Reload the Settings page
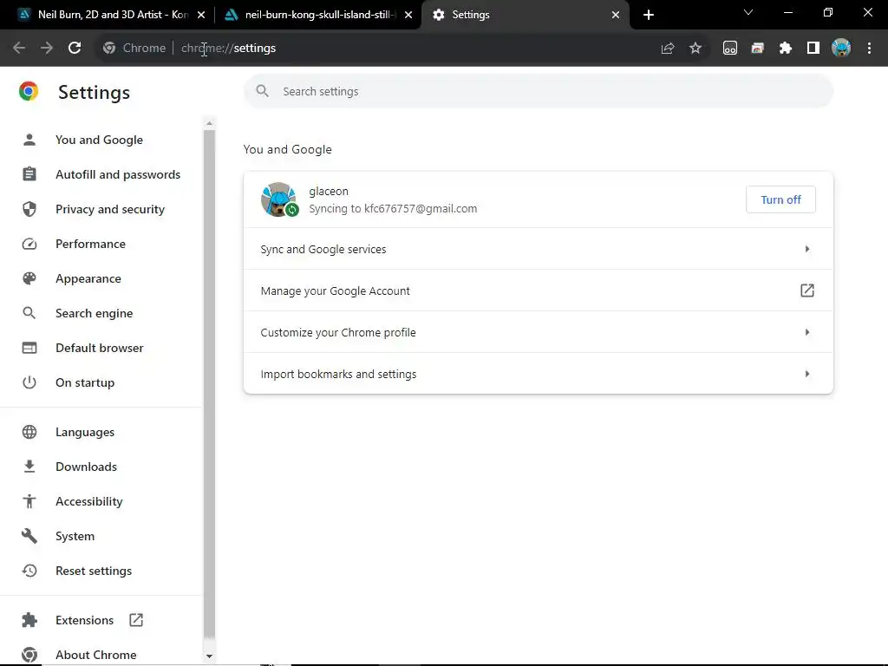 [x=75, y=49]
